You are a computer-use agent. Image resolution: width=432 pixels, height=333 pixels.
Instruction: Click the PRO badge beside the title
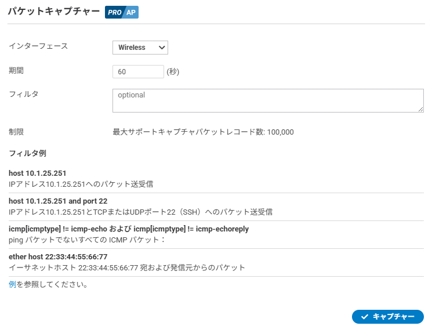[x=114, y=12]
